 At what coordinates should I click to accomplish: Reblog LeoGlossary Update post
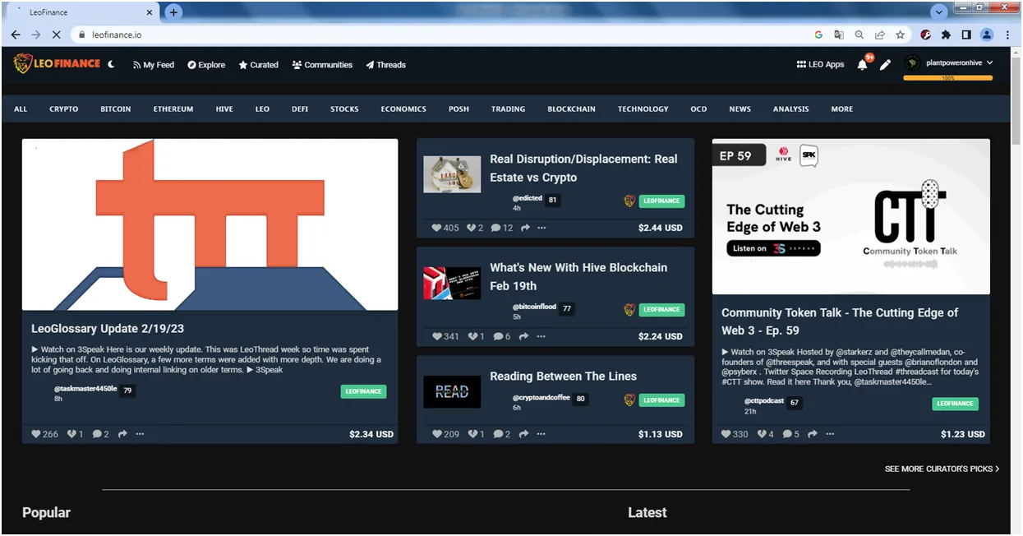pyautogui.click(x=122, y=434)
